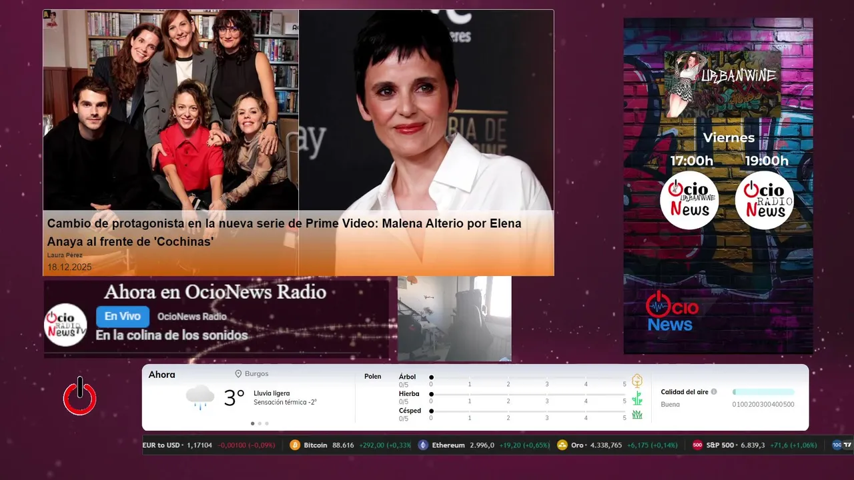This screenshot has height=480, width=854.
Task: Select the first weather carousel dot
Action: point(252,423)
